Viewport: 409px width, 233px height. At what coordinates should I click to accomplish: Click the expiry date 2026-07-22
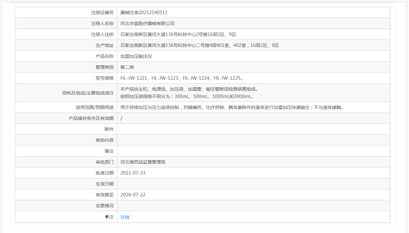pyautogui.click(x=133, y=195)
